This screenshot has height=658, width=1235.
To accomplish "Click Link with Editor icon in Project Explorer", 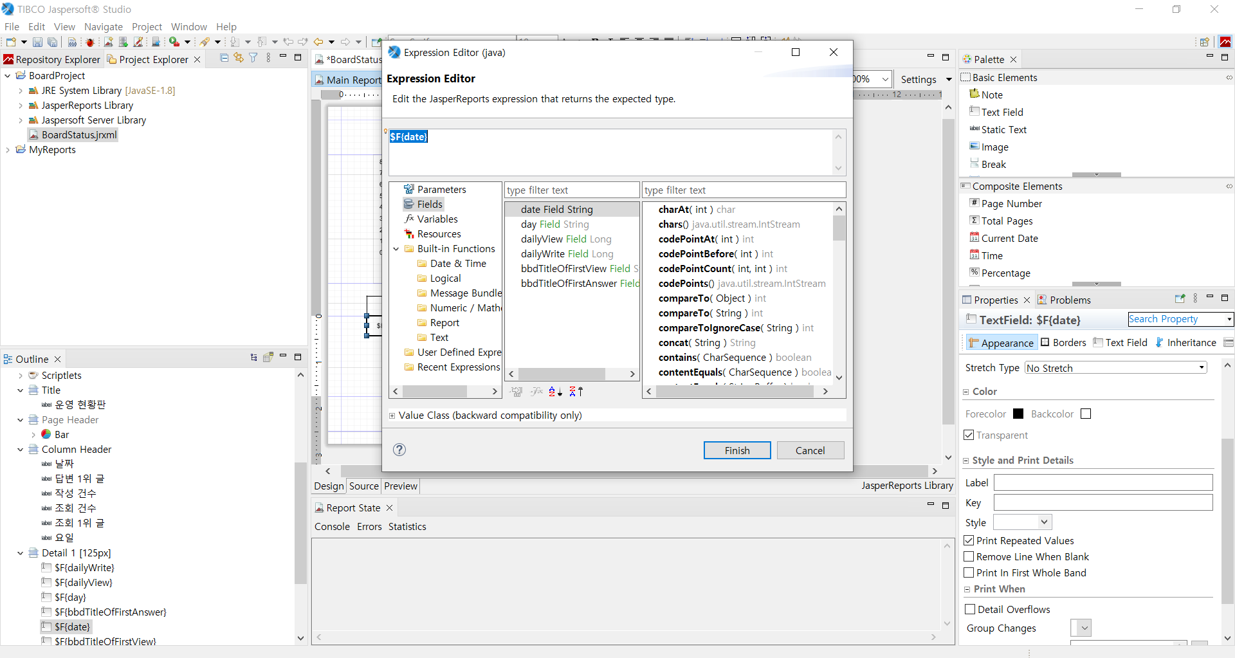I will click(239, 58).
